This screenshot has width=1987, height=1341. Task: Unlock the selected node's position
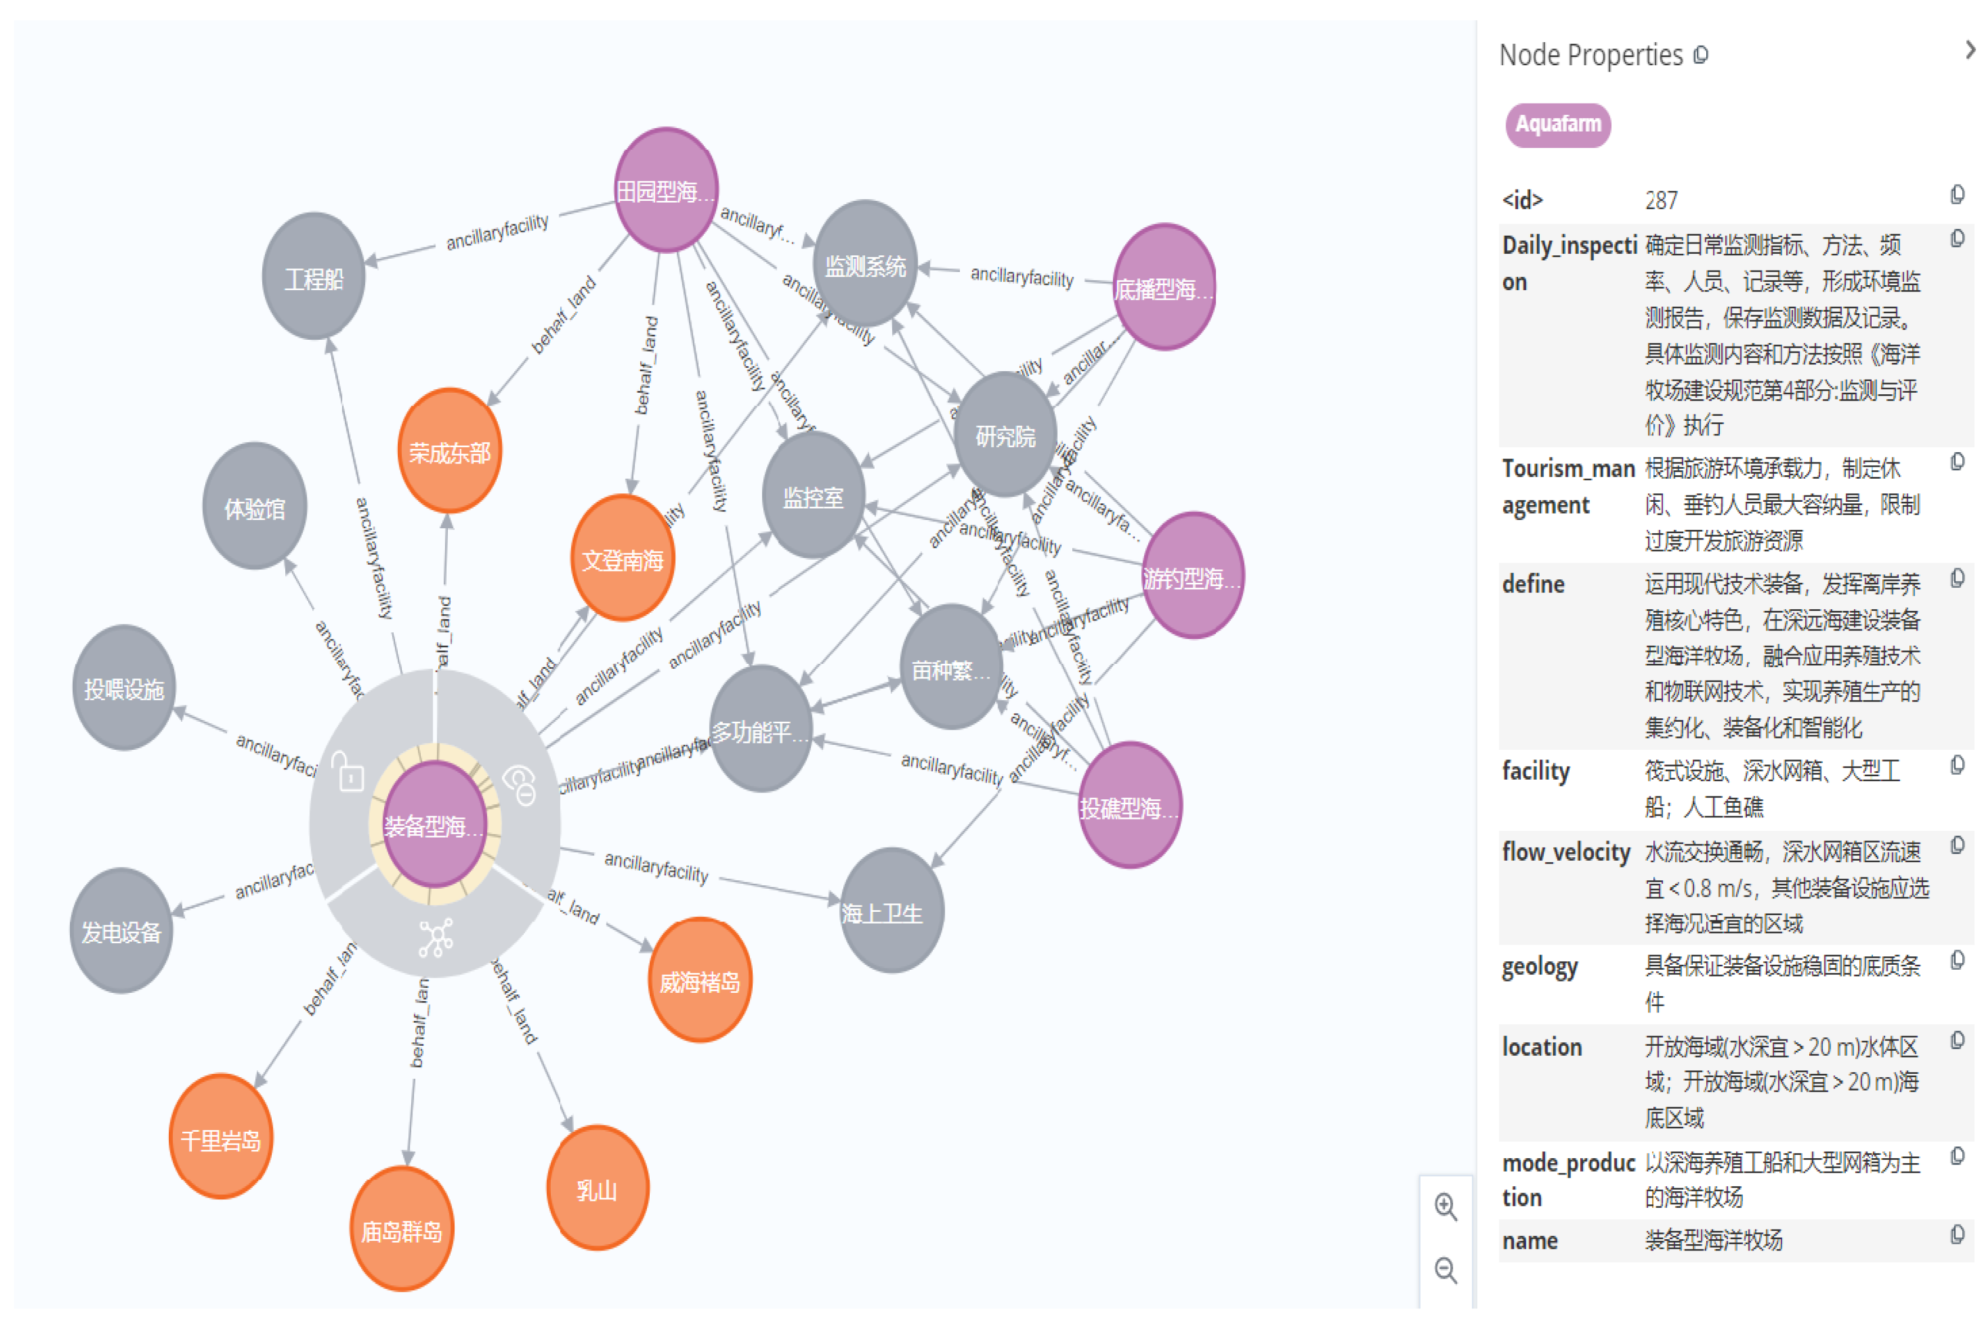(349, 773)
